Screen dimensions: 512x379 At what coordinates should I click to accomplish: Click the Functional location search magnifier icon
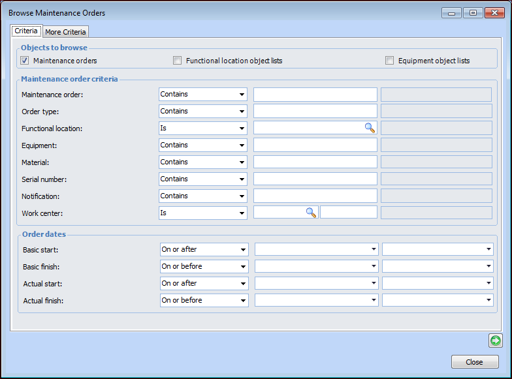(370, 129)
